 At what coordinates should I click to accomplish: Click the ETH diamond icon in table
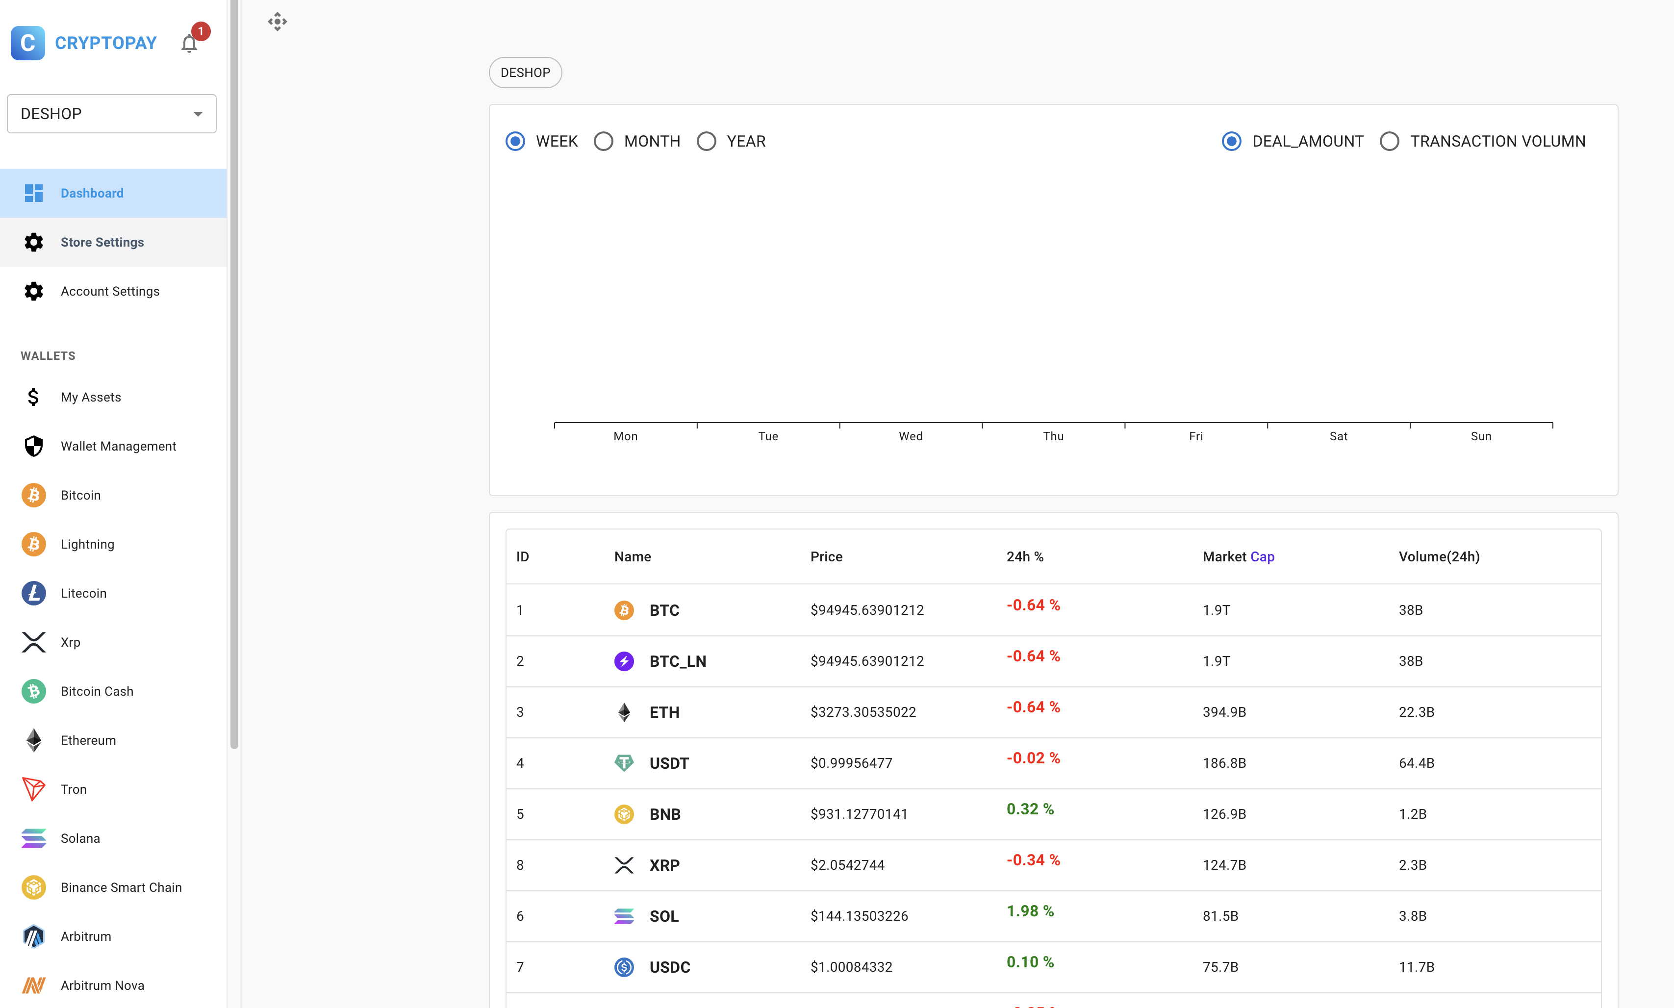(x=623, y=712)
